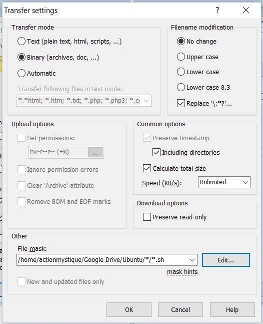Image resolution: width=263 pixels, height=324 pixels.
Task: Expand the File mask dropdown arrow
Action: [x=192, y=260]
